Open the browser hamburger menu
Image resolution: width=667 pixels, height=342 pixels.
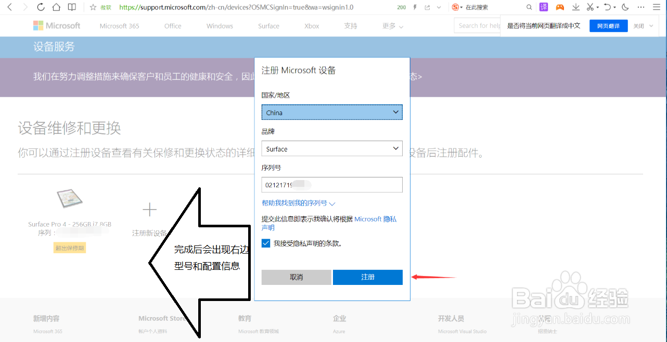[657, 7]
